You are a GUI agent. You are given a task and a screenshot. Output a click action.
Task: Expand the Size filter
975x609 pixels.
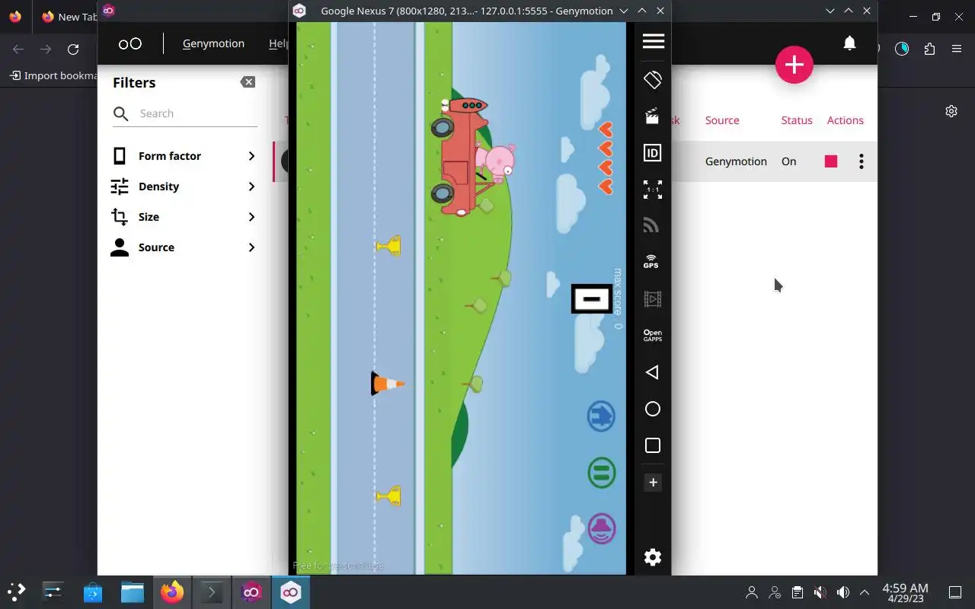[184, 217]
